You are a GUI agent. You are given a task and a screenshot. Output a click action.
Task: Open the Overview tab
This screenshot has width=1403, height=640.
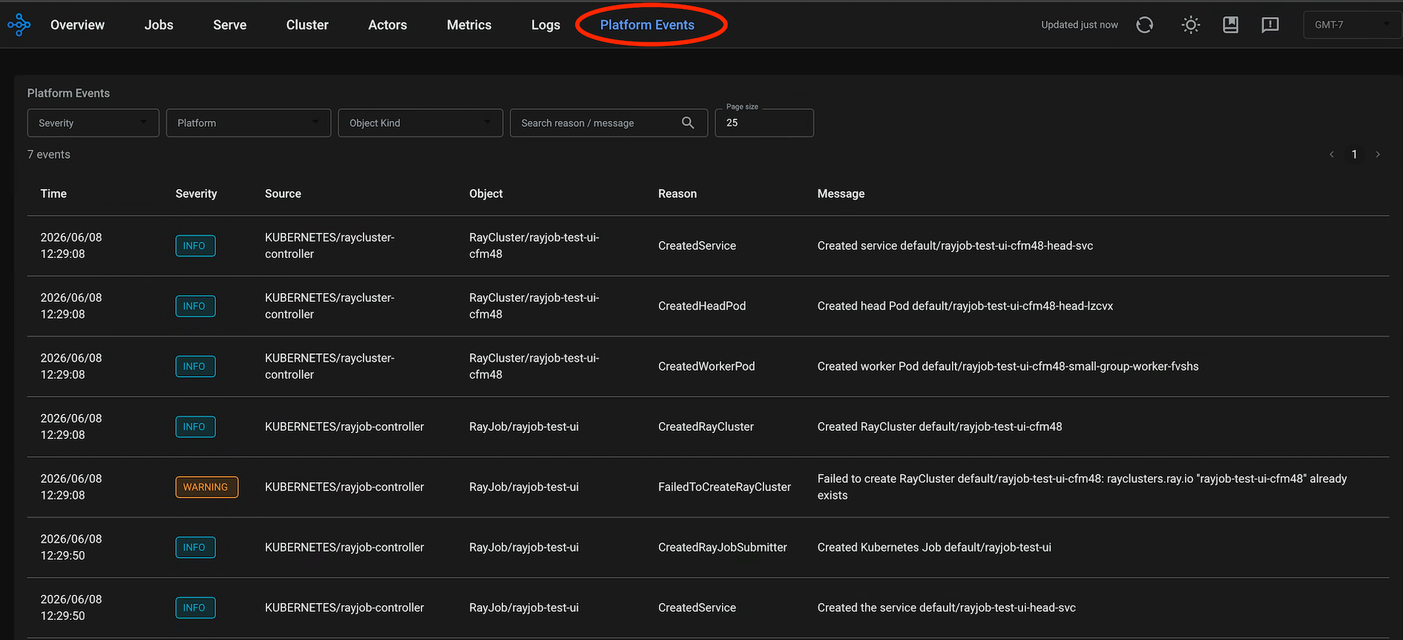tap(77, 25)
